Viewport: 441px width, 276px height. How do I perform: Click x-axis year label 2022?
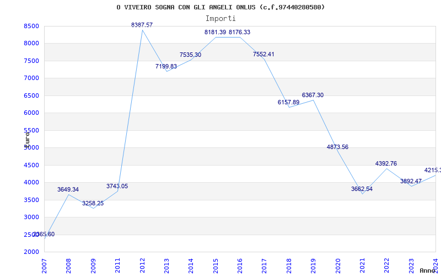pyautogui.click(x=387, y=266)
